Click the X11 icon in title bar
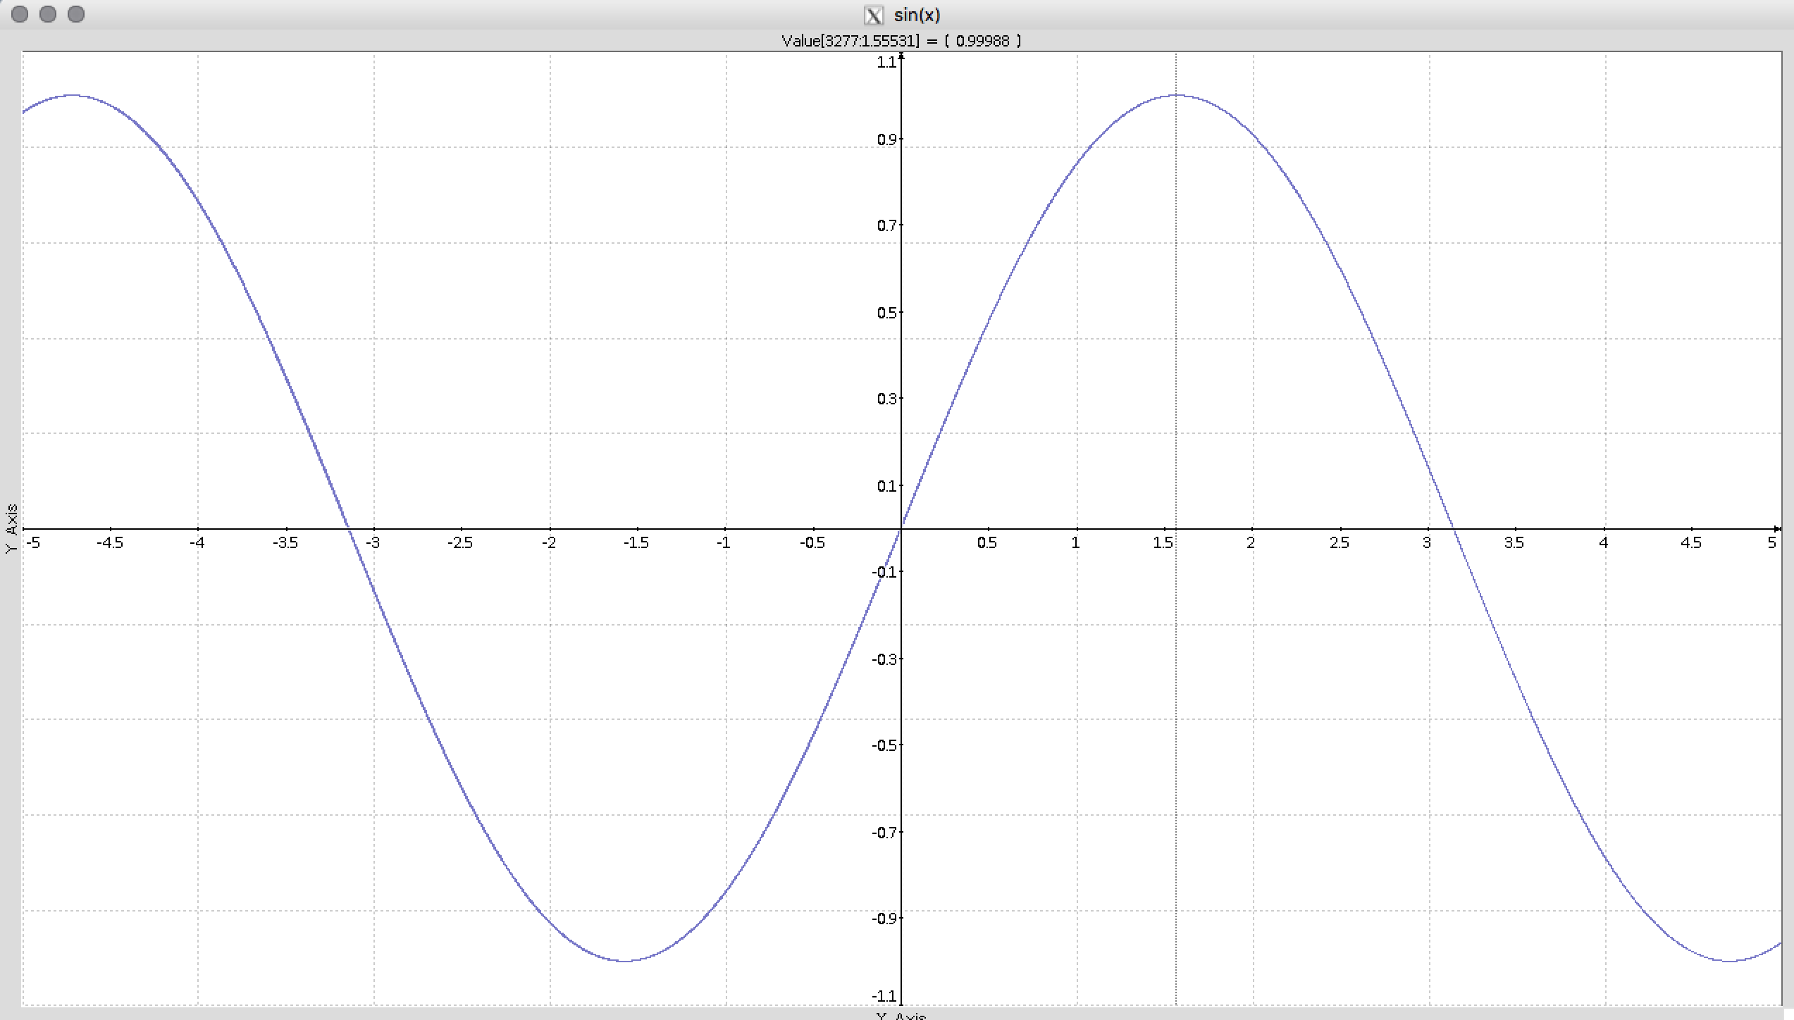 tap(873, 15)
